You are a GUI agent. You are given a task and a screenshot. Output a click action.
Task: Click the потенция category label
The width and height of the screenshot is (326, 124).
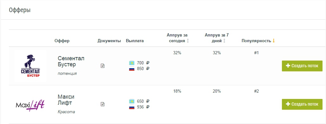[x=67, y=74]
